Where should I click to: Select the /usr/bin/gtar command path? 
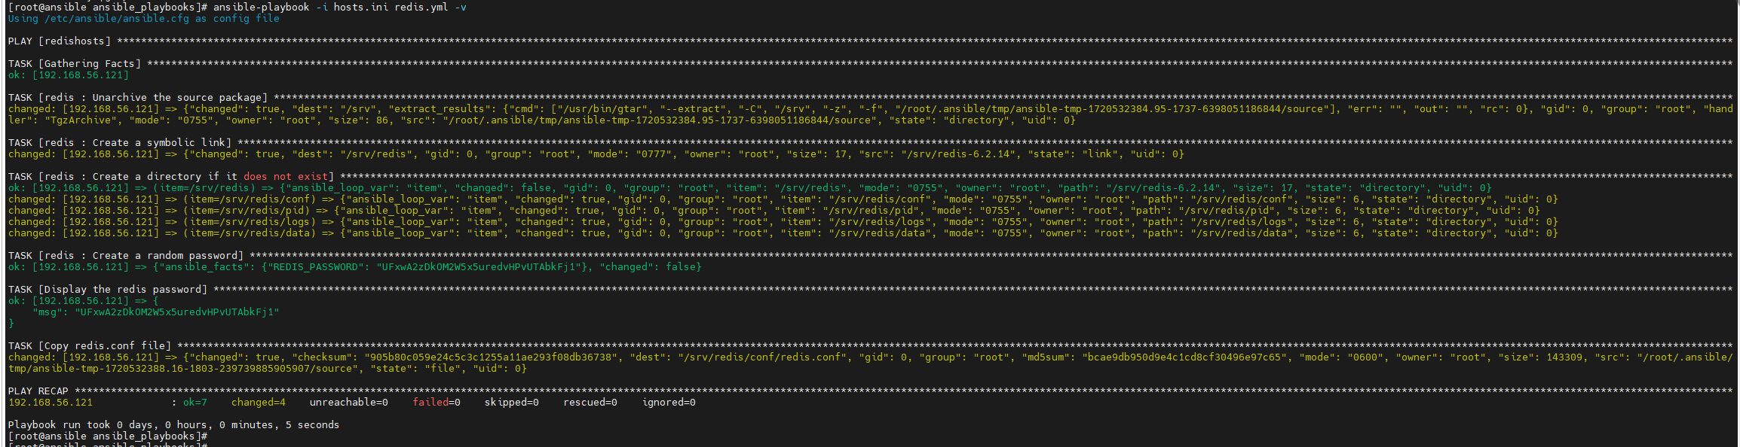[x=602, y=109]
